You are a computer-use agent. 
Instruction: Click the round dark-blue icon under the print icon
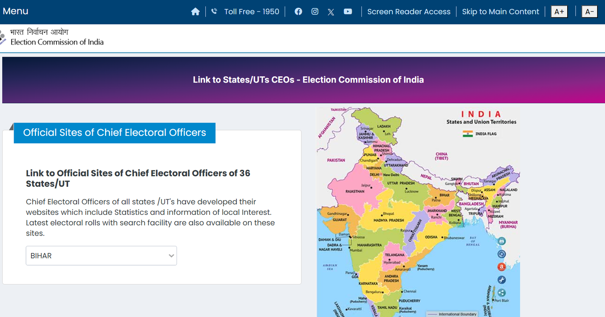pos(501,254)
